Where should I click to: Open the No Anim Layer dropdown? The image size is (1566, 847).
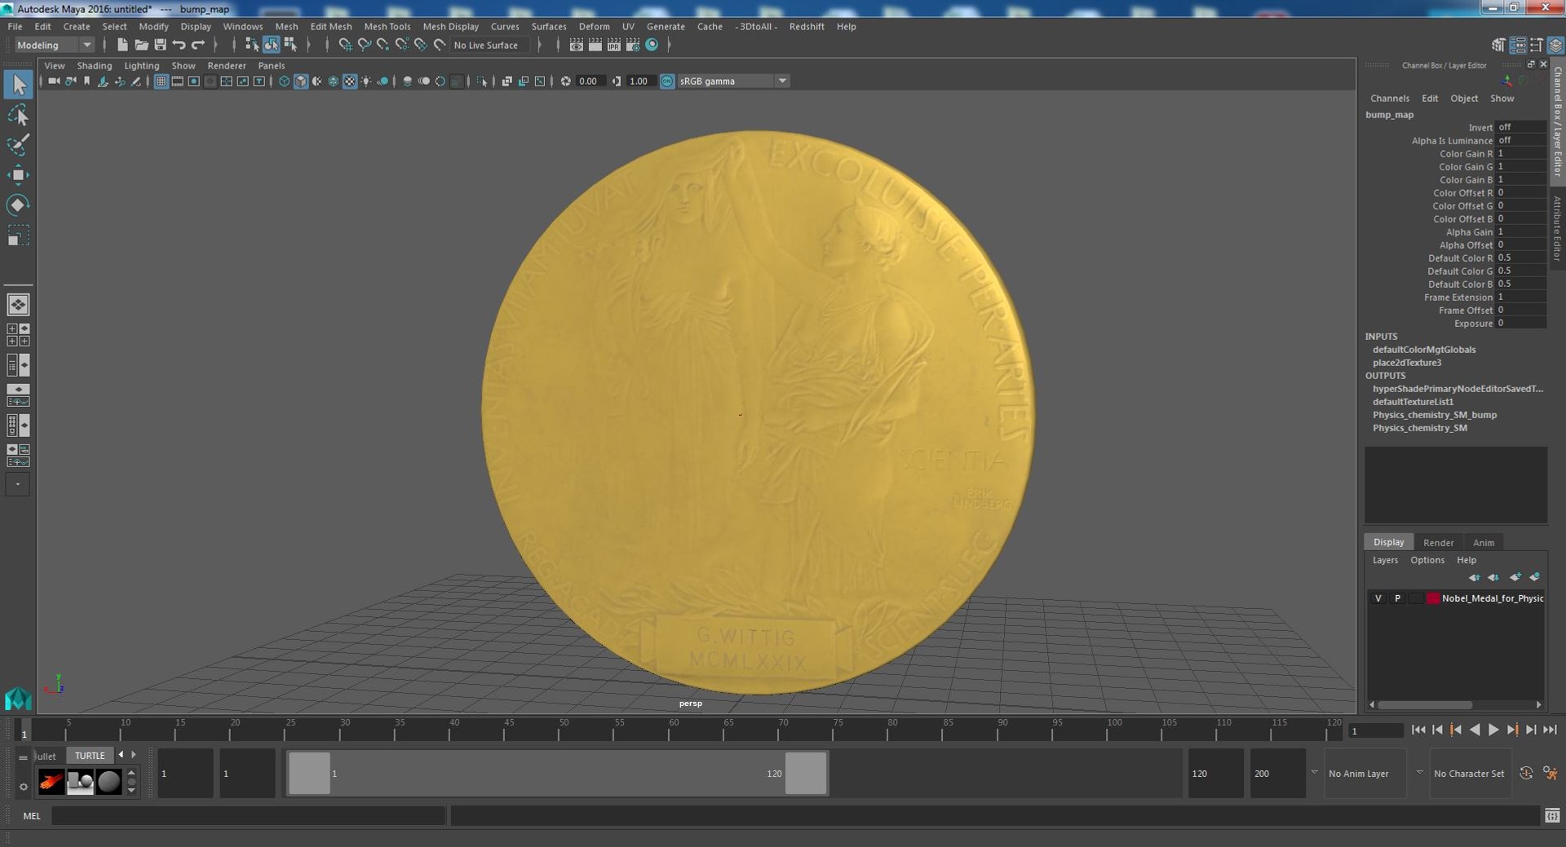tap(1364, 774)
